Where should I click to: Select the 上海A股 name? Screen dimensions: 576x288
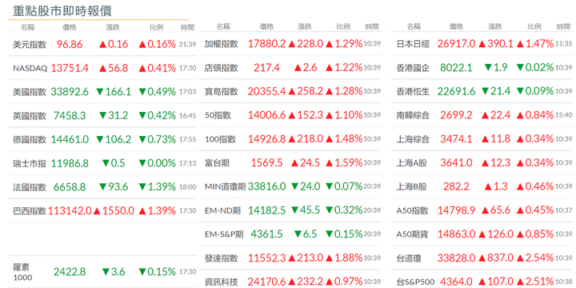(411, 162)
